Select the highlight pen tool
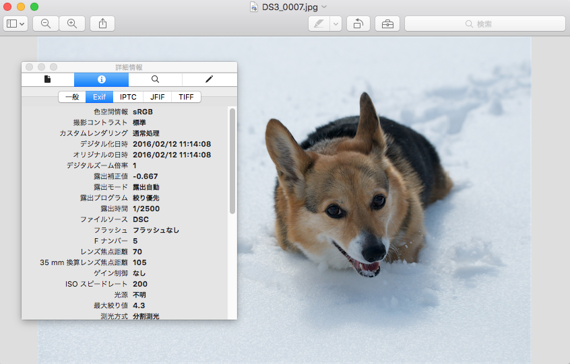The image size is (570, 364). pos(319,24)
